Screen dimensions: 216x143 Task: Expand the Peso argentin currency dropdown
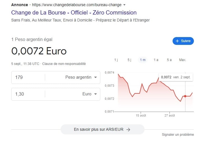[x=96, y=77]
